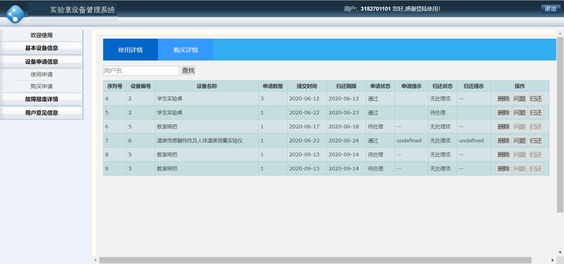Collapse the 设备申请信息 sidebar section
564x264 pixels.
tap(42, 62)
